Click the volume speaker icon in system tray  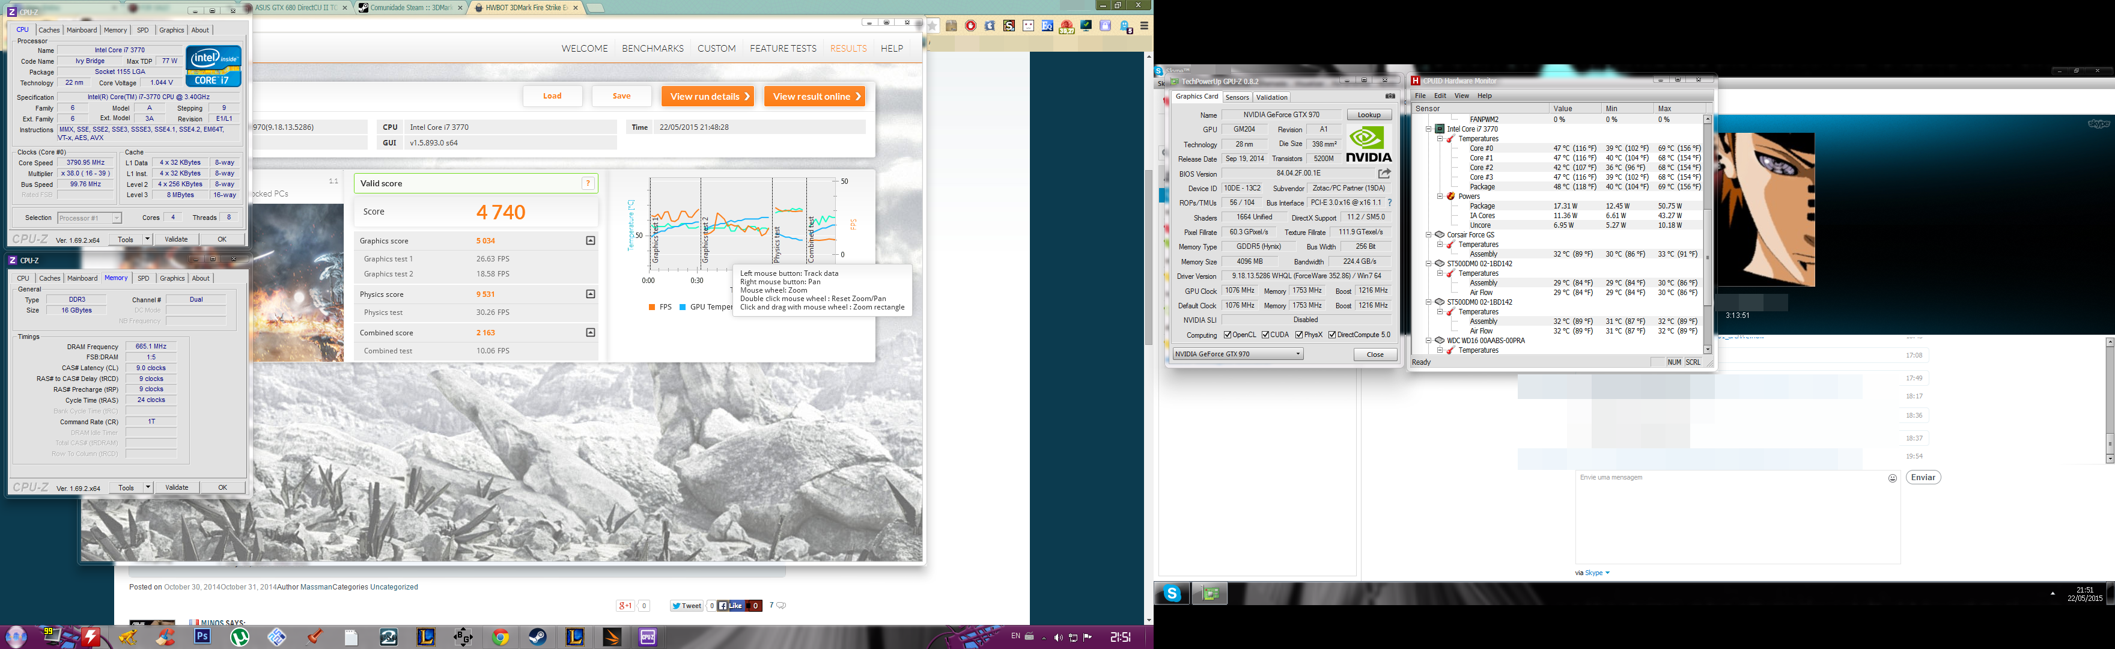(x=1058, y=638)
